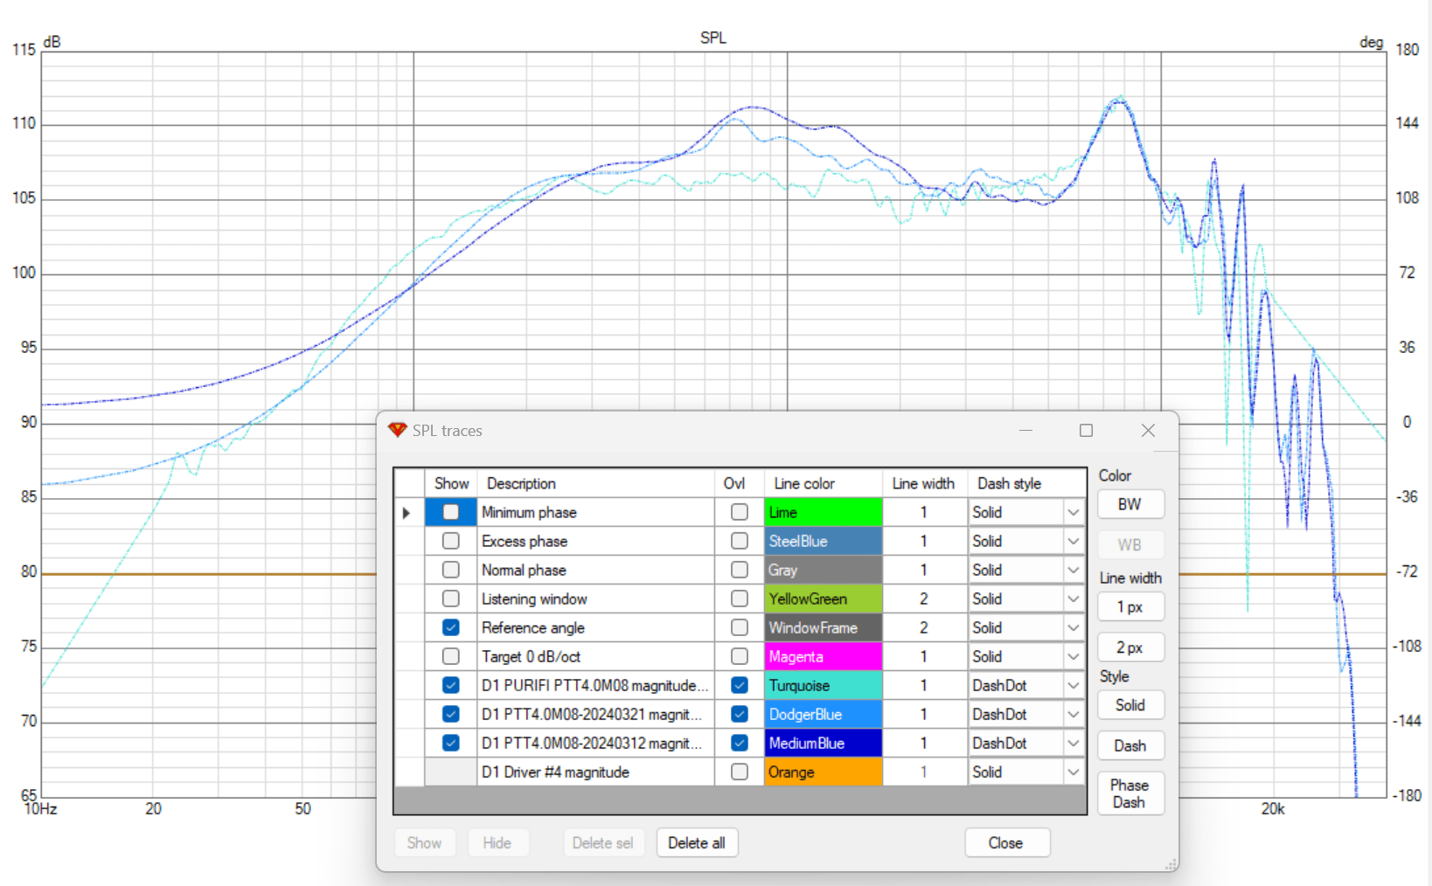The width and height of the screenshot is (1432, 886).
Task: Open dash style dropdown for Minimum phase
Action: tap(1074, 513)
